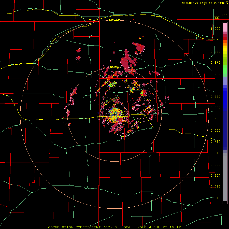The height and width of the screenshot is (229, 229).
Task: Select the 0.467 color scale value
Action: point(216,142)
